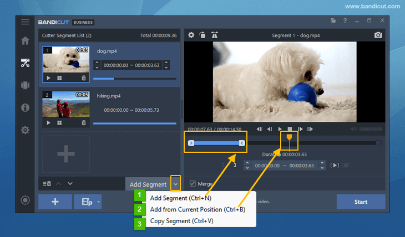Click the Start button
The image size is (405, 237).
click(361, 202)
